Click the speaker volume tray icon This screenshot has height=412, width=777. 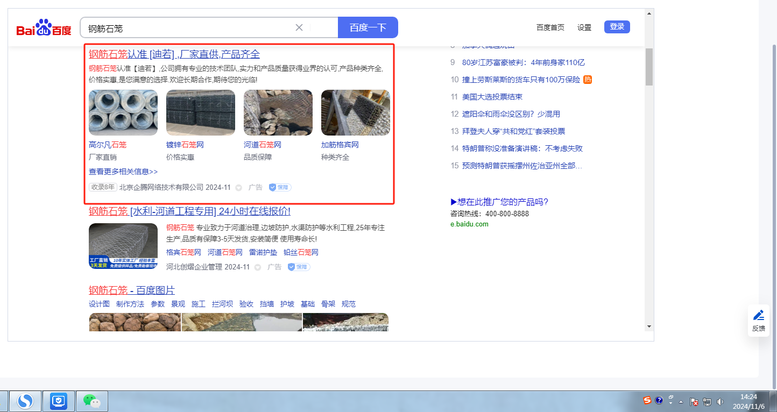coord(720,402)
